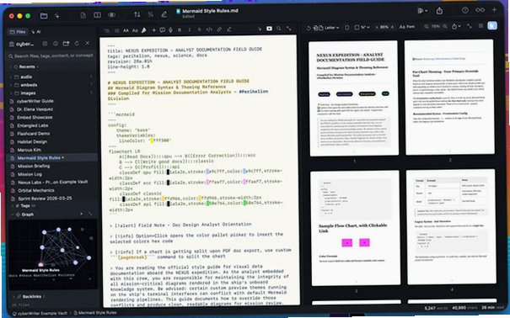Open the Mission Log file
510x318 pixels.
(30, 174)
